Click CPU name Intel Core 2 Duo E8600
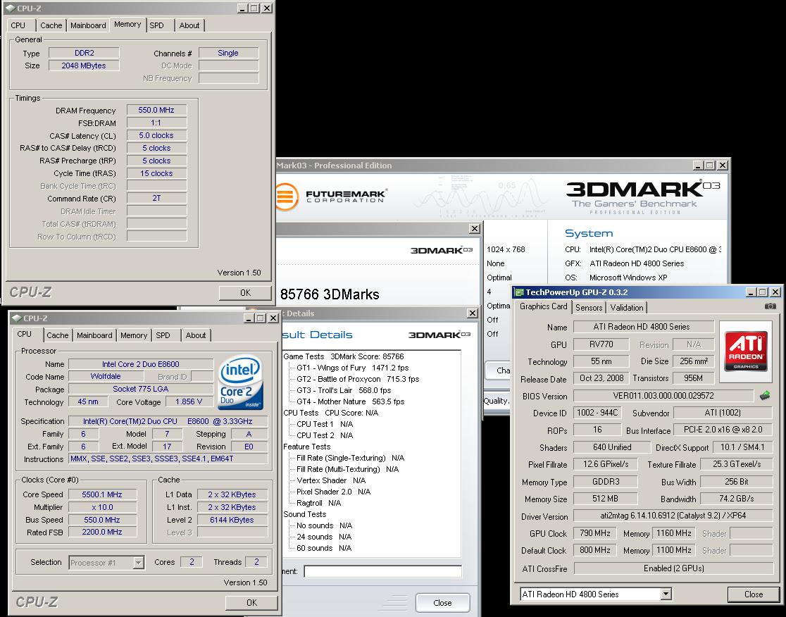The height and width of the screenshot is (617, 786). coord(141,364)
